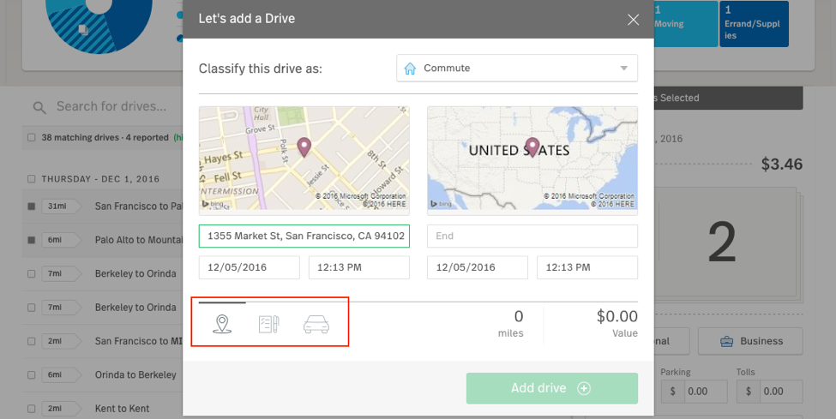Screen dimensions: 836x419
Task: Click the end date field 12/05/2016
Action: pyautogui.click(x=478, y=267)
